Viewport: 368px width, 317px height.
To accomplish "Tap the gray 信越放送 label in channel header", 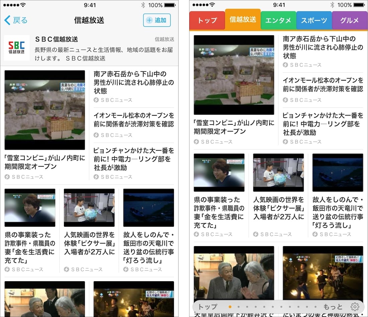I will 165,39.
